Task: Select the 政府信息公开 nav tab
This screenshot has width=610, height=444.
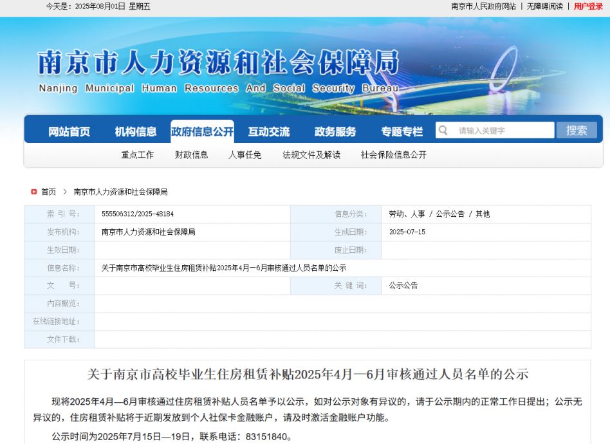Action: (202, 131)
